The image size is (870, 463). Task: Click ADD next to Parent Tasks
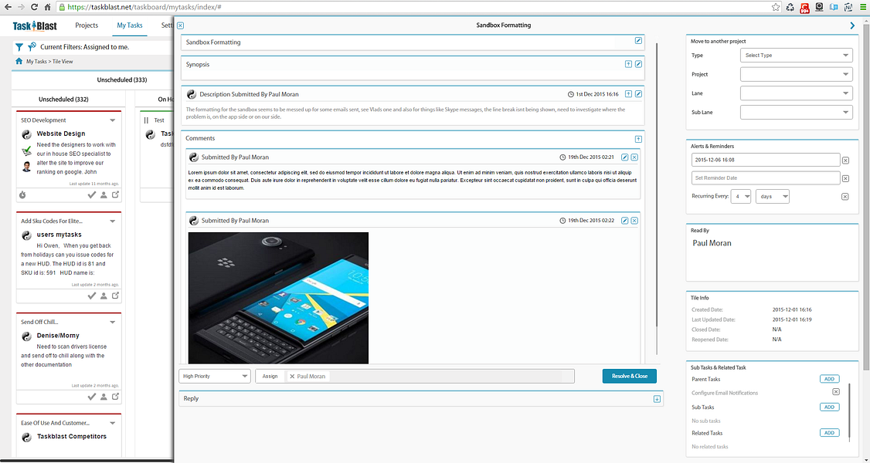click(x=830, y=380)
